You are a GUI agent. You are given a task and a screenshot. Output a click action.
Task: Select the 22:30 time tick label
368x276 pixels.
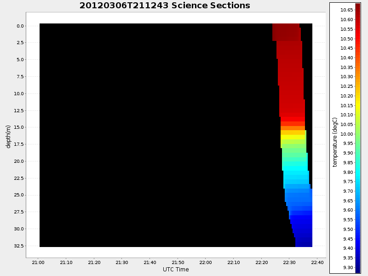pyautogui.click(x=289, y=262)
